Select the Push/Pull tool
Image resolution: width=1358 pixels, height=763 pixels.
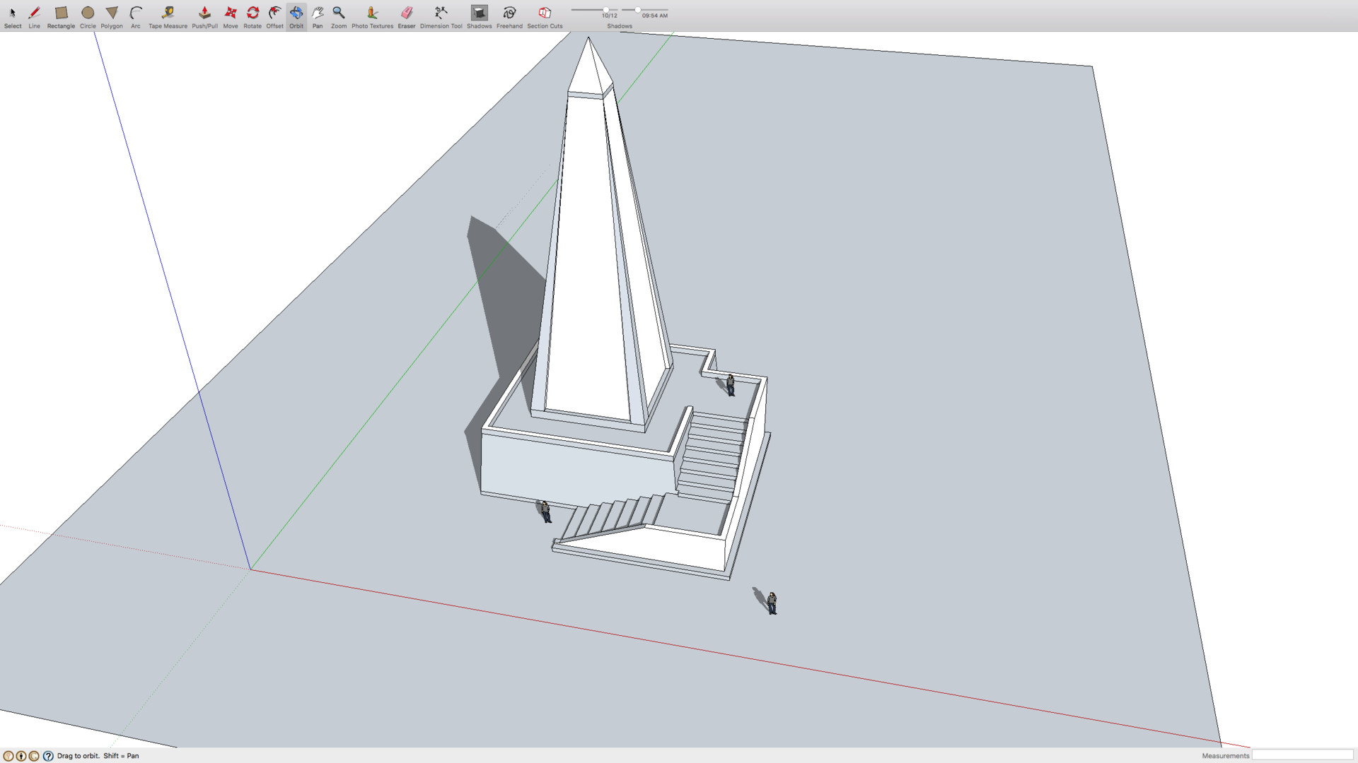(x=204, y=13)
